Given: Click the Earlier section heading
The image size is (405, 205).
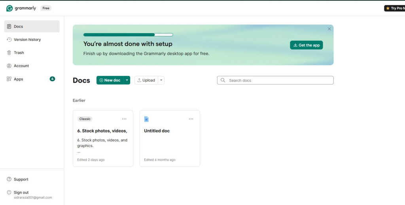Looking at the screenshot, I should [x=79, y=100].
